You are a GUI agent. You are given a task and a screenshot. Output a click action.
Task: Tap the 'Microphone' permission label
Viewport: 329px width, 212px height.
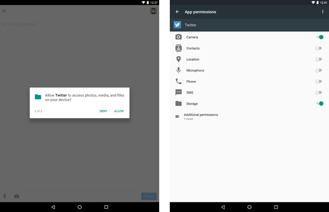click(x=195, y=70)
